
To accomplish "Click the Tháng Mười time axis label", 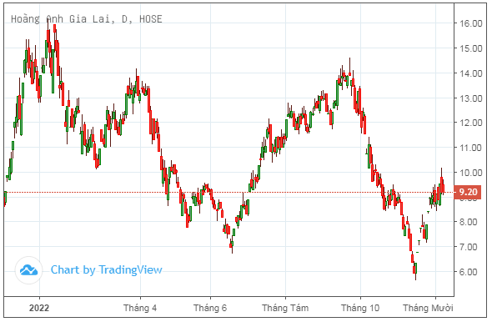I will point(428,308).
